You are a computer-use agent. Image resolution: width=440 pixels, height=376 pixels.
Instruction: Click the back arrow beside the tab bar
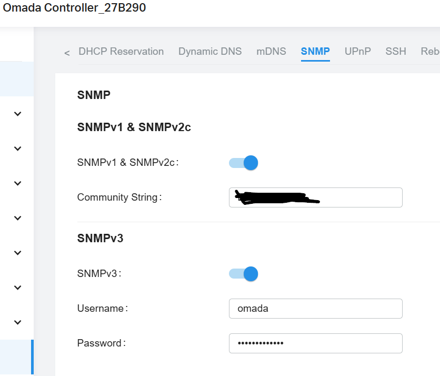coord(66,53)
